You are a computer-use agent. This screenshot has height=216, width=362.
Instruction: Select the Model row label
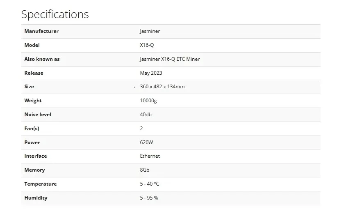coord(32,45)
